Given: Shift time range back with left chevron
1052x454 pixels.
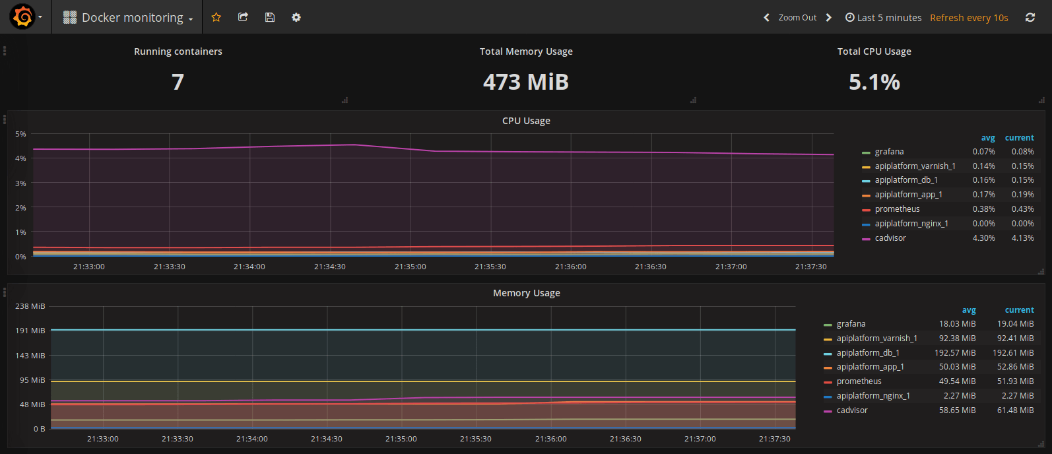Looking at the screenshot, I should click(766, 18).
